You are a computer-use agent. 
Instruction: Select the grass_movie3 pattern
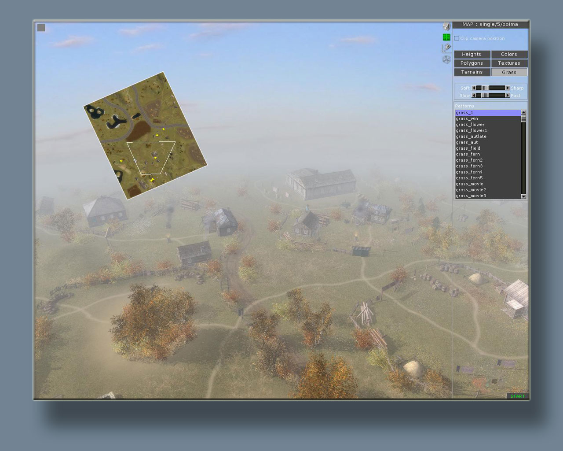[x=488, y=196]
